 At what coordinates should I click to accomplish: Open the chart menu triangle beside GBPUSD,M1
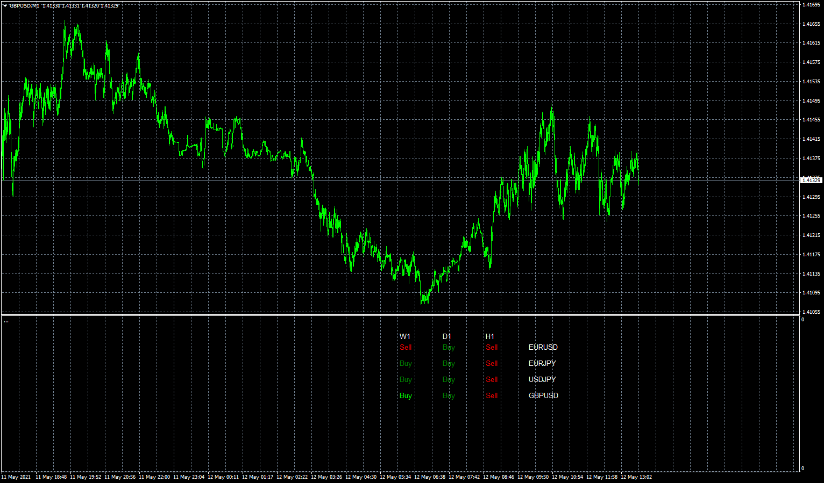5,5
